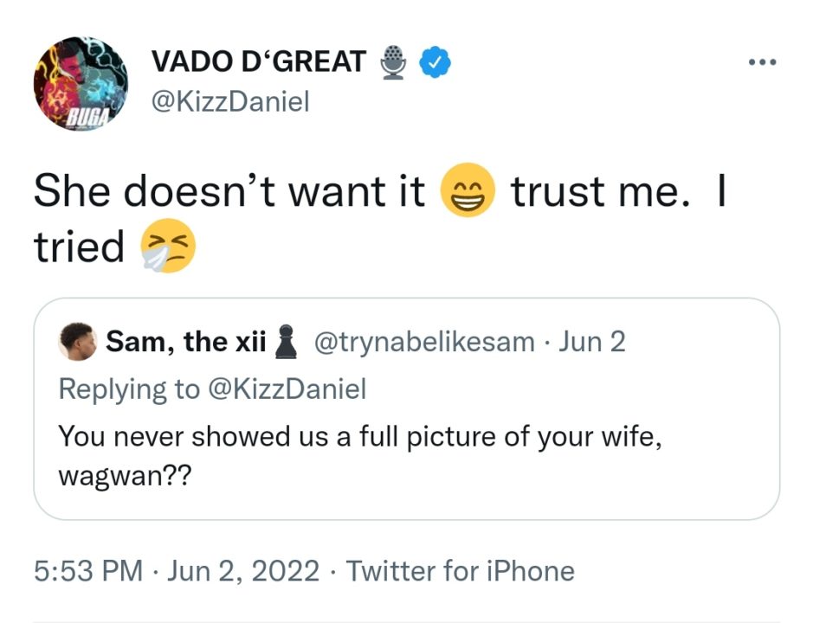Image resolution: width=813 pixels, height=623 pixels.
Task: Click the 'Twitter for iPhone' source label
Action: click(x=461, y=571)
